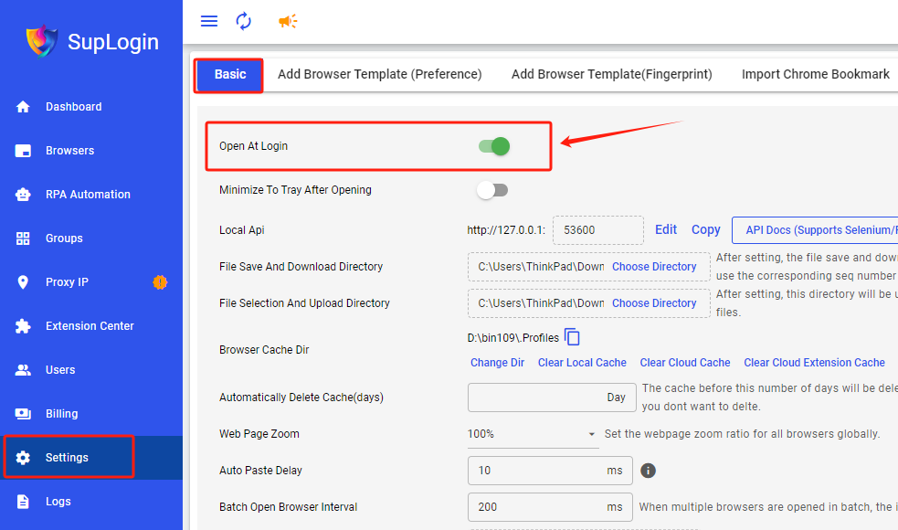Click the Auto Paste Delay info icon
Screen dimensions: 898x530
[x=649, y=471]
